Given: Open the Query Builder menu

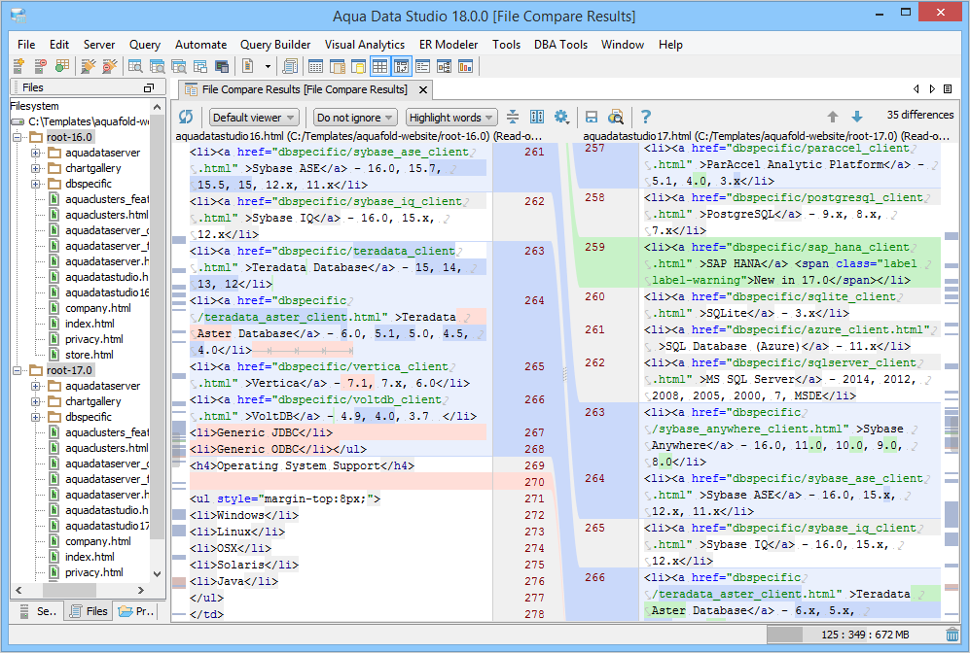Looking at the screenshot, I should pos(275,45).
